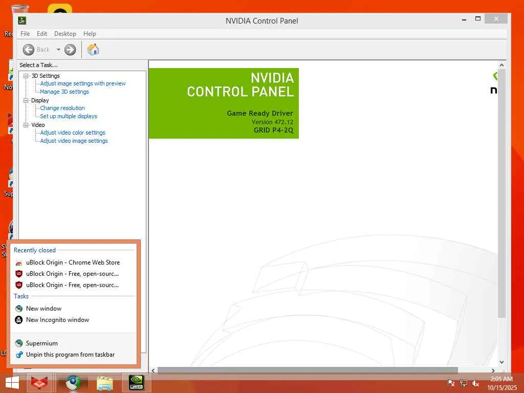Minimize the NVIDIA Control Panel window

click(x=464, y=19)
